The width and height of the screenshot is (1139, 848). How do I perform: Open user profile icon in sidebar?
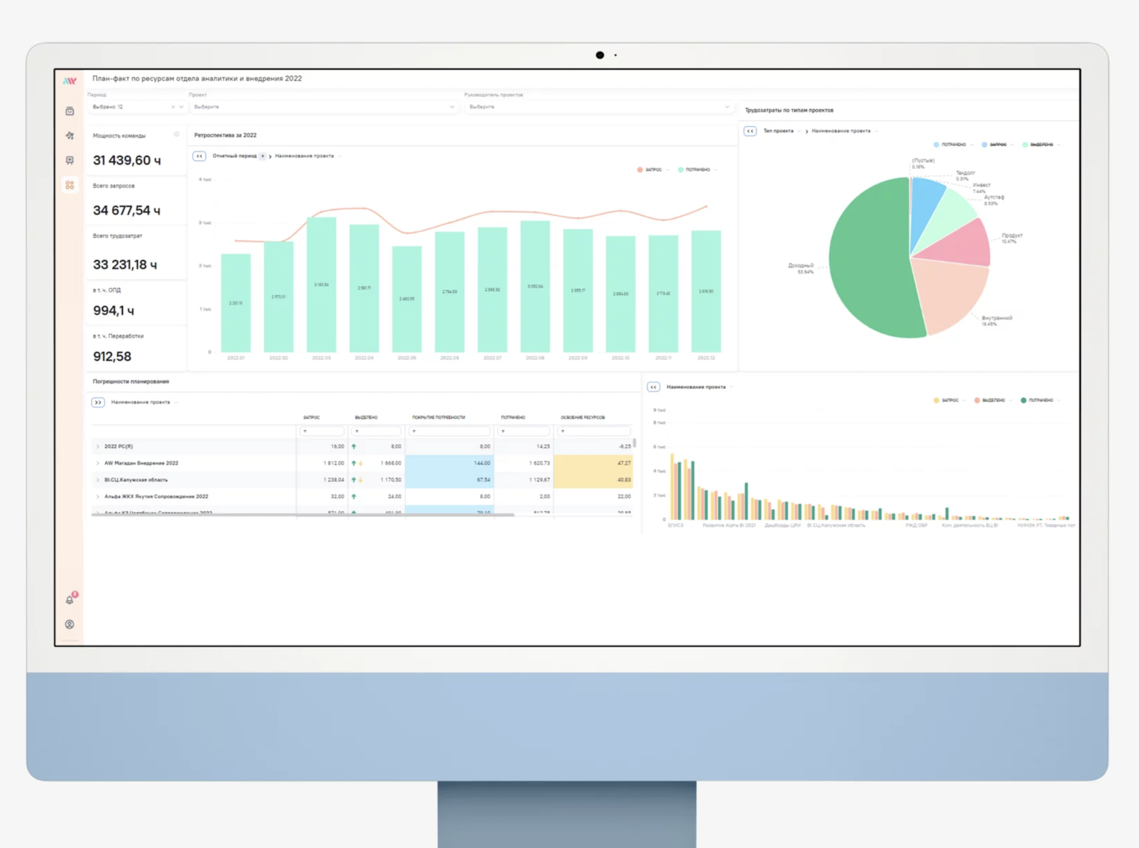click(x=70, y=624)
